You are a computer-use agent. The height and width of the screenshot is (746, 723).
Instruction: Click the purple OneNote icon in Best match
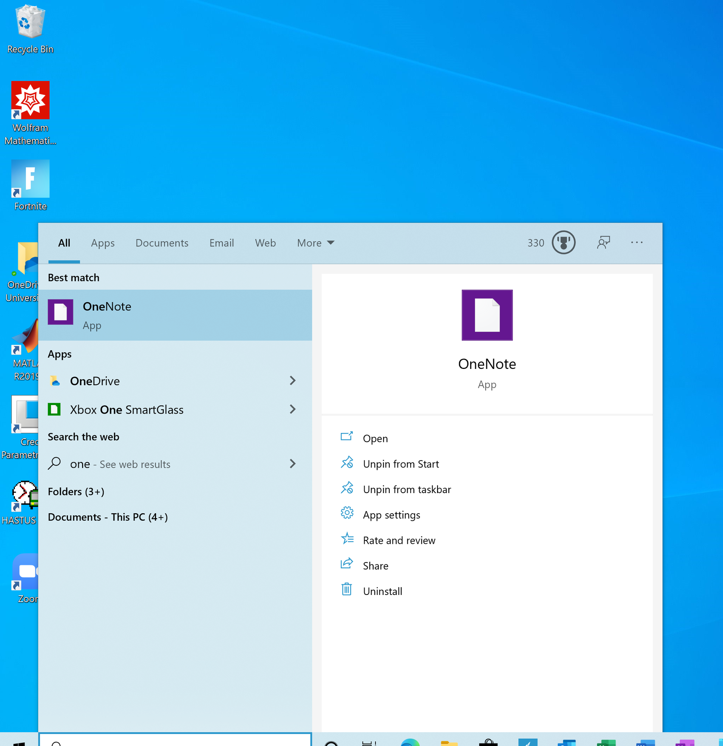tap(60, 312)
